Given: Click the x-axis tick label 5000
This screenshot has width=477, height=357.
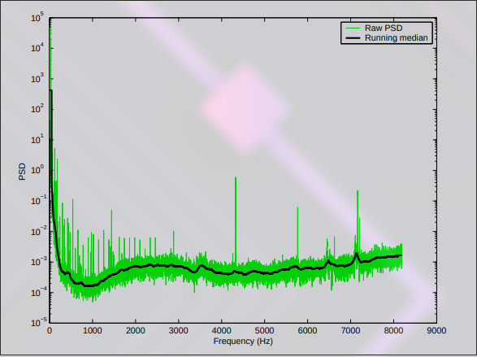Looking at the screenshot, I should 264,330.
